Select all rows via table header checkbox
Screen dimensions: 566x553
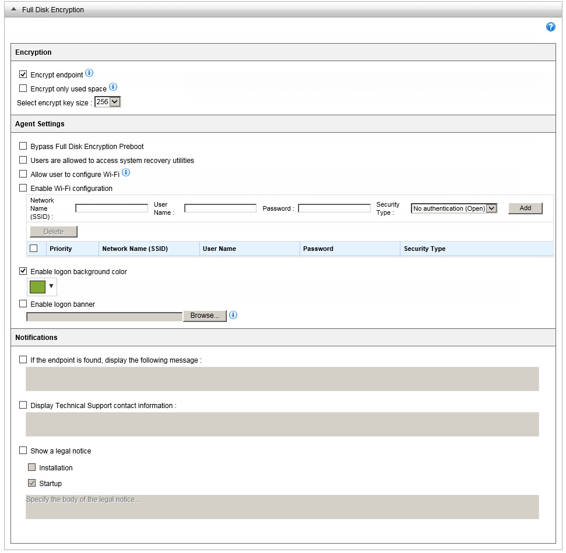click(x=34, y=249)
